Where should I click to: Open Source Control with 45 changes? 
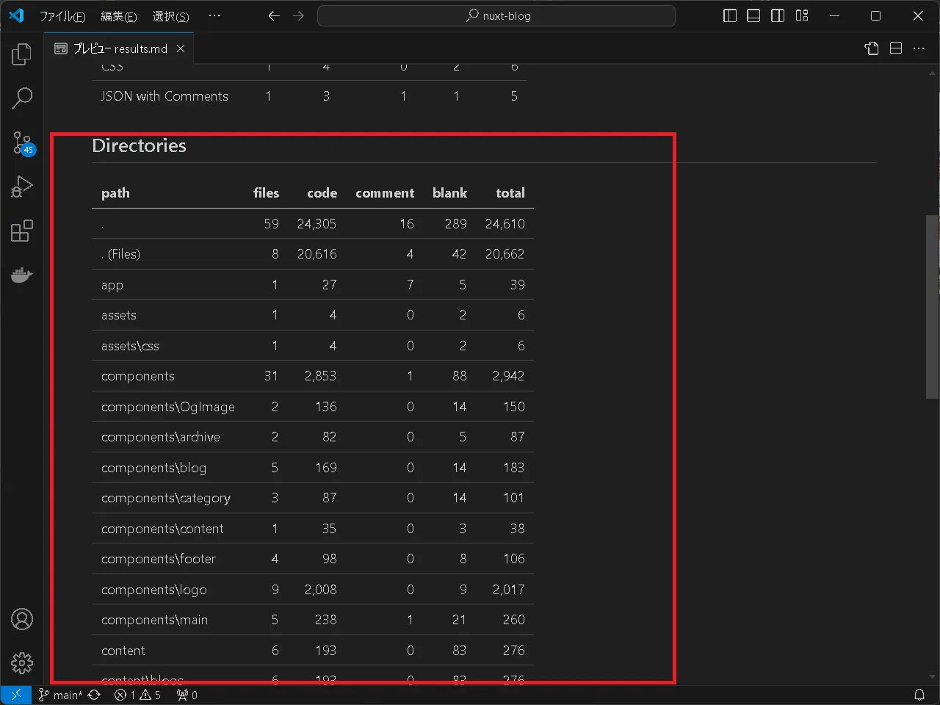tap(22, 142)
